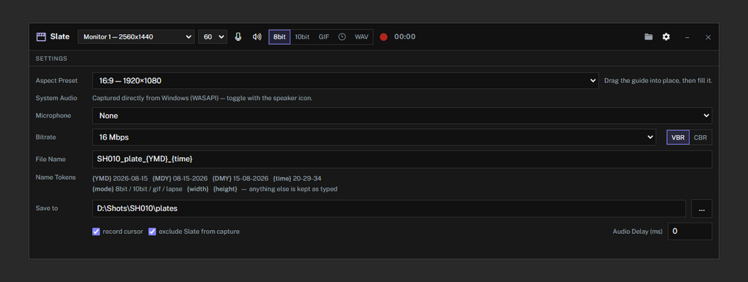Uncheck the record cursor checkbox

tap(96, 232)
